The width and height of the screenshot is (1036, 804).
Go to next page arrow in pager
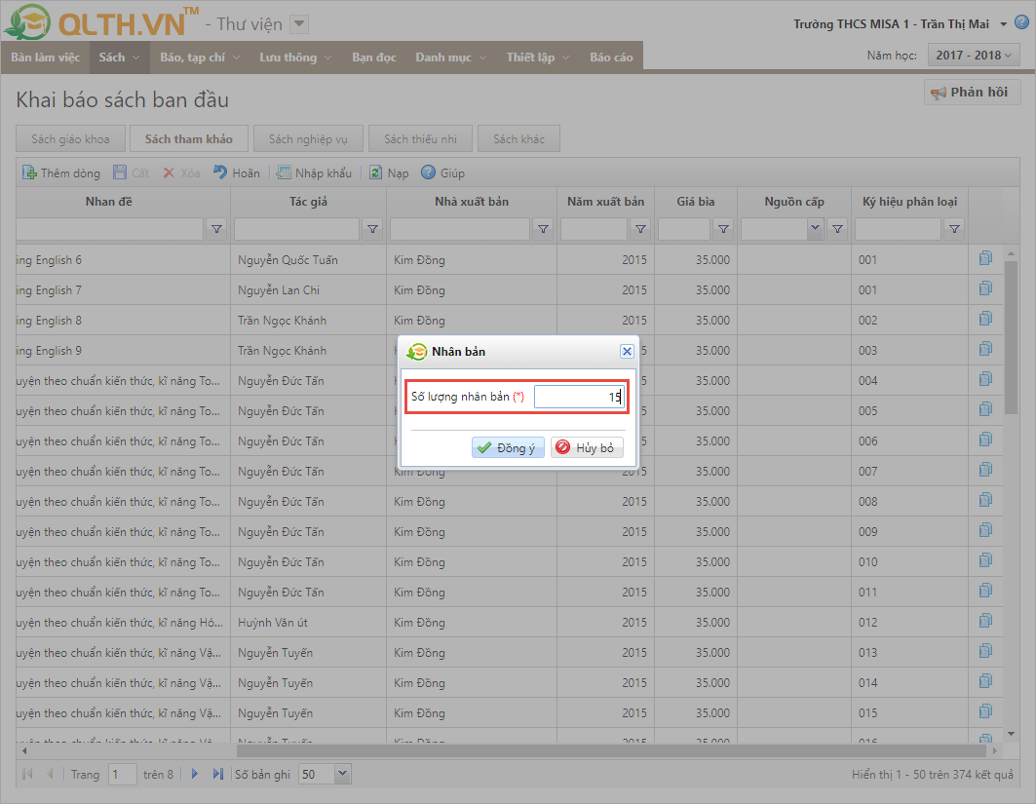195,774
